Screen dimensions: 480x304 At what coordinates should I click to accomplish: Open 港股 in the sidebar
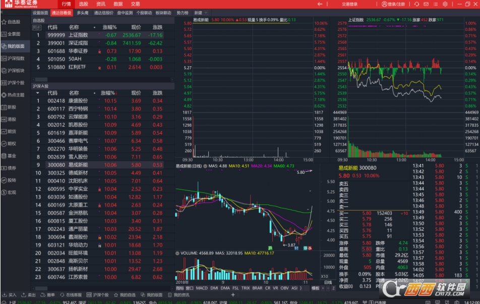[9, 119]
